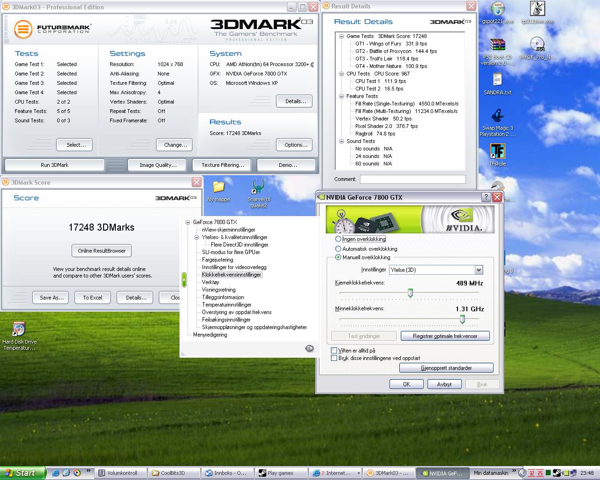600x480 pixels.
Task: Launch Outlook Express from quick launch
Action: (66, 473)
